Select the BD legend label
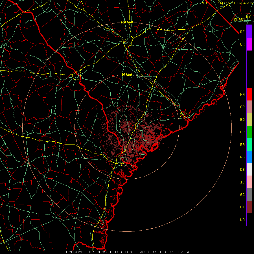 pyautogui.click(x=242, y=120)
